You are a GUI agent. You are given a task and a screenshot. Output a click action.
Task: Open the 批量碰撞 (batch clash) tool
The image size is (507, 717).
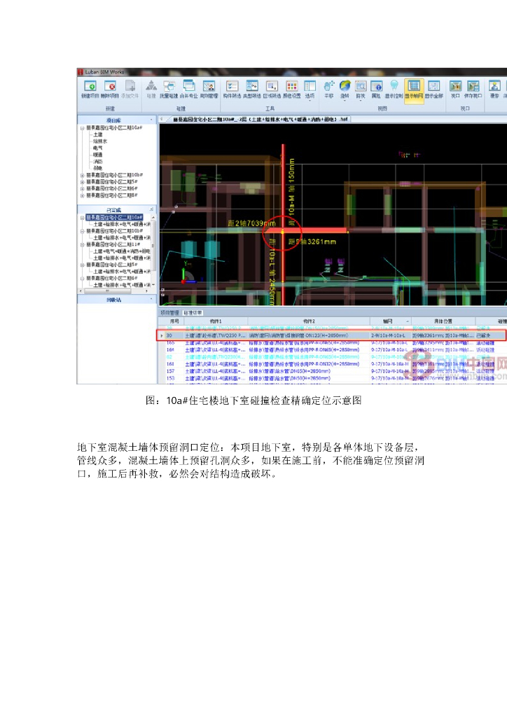(x=169, y=89)
